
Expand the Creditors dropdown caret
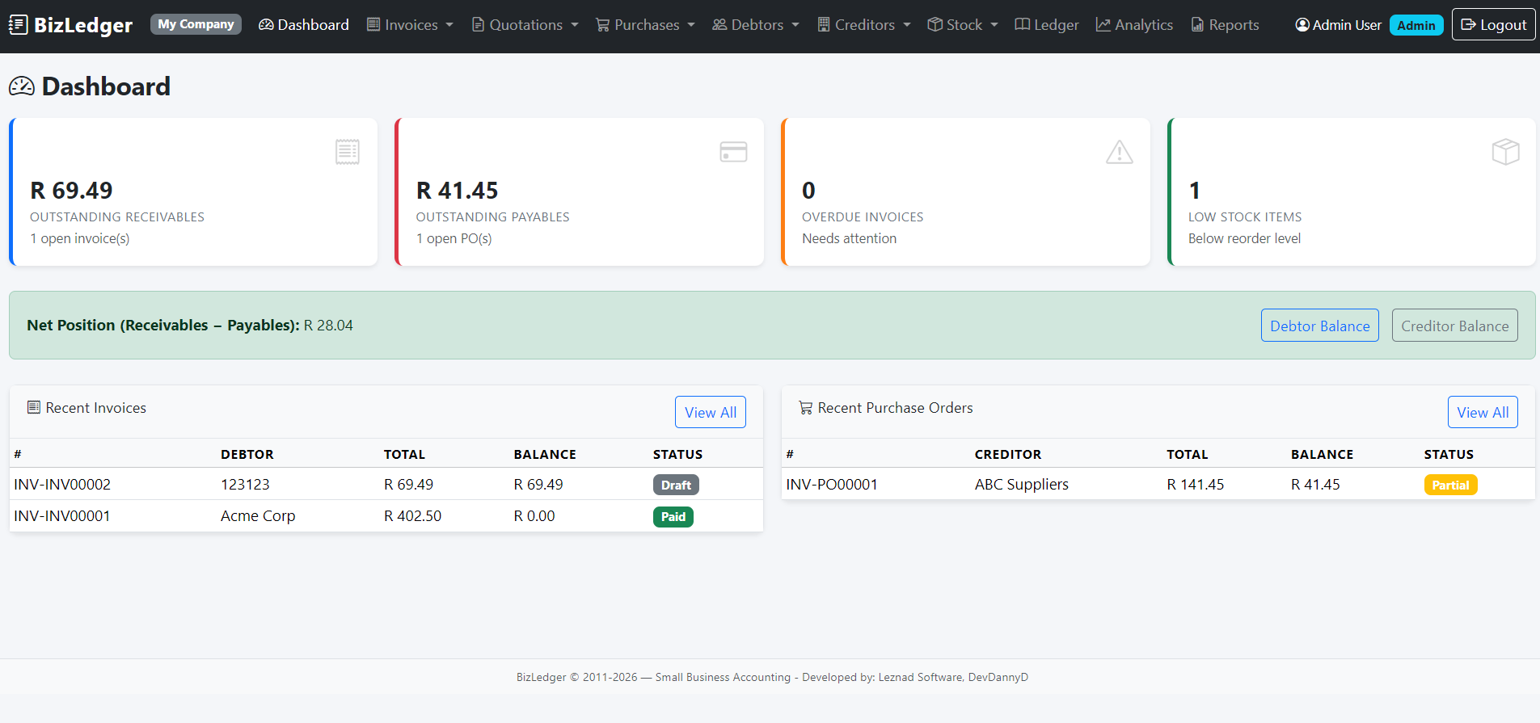[x=907, y=25]
